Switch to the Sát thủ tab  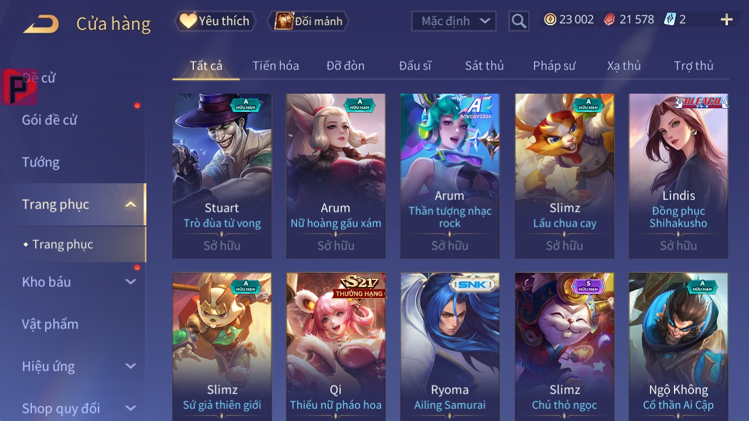(484, 66)
